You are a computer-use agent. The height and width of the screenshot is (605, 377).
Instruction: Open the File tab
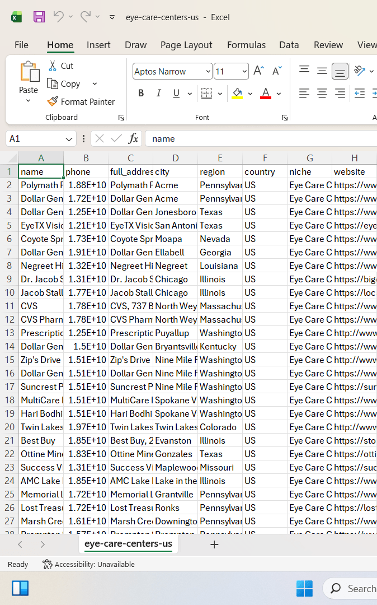click(22, 45)
